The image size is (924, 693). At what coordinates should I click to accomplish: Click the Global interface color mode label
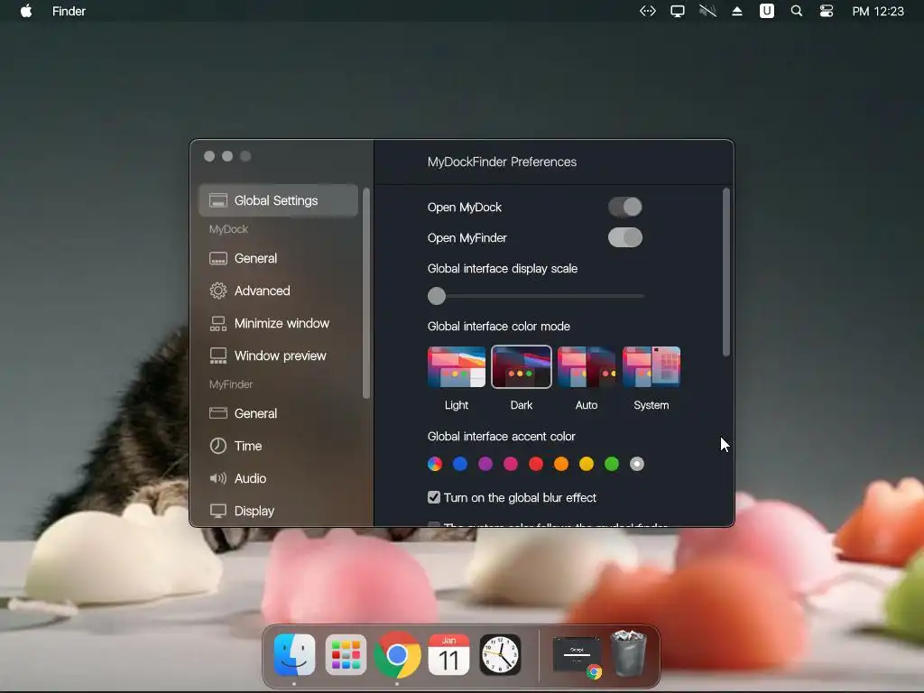coord(498,326)
